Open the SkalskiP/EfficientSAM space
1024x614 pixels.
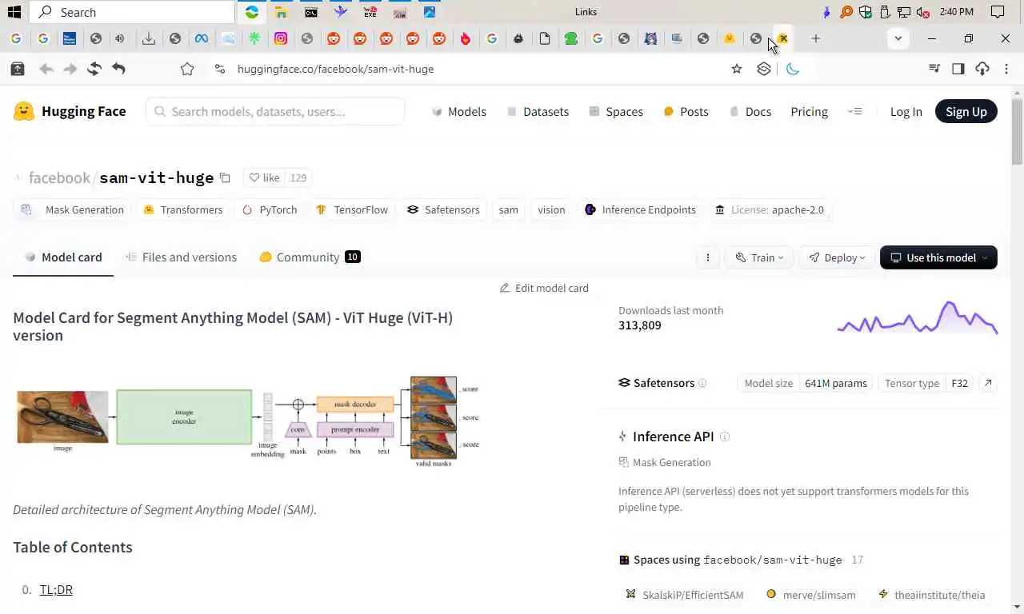pos(685,595)
